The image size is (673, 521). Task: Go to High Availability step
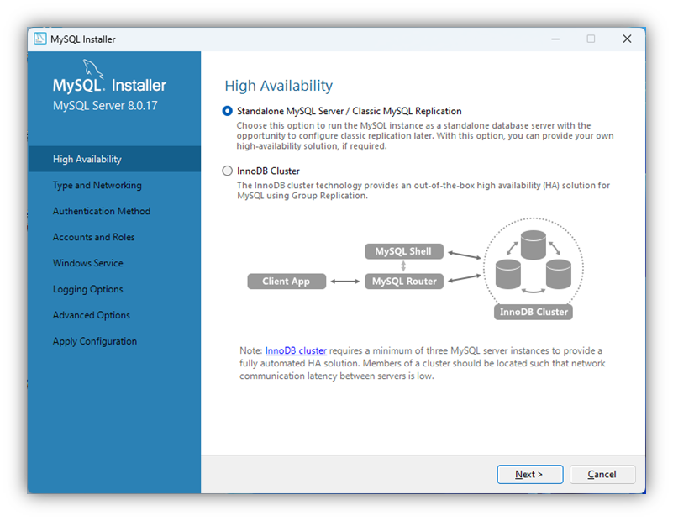pyautogui.click(x=114, y=159)
